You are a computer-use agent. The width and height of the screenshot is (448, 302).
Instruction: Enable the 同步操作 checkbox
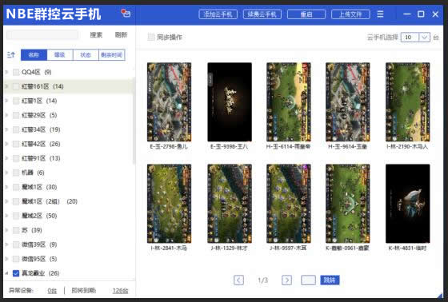click(x=151, y=37)
